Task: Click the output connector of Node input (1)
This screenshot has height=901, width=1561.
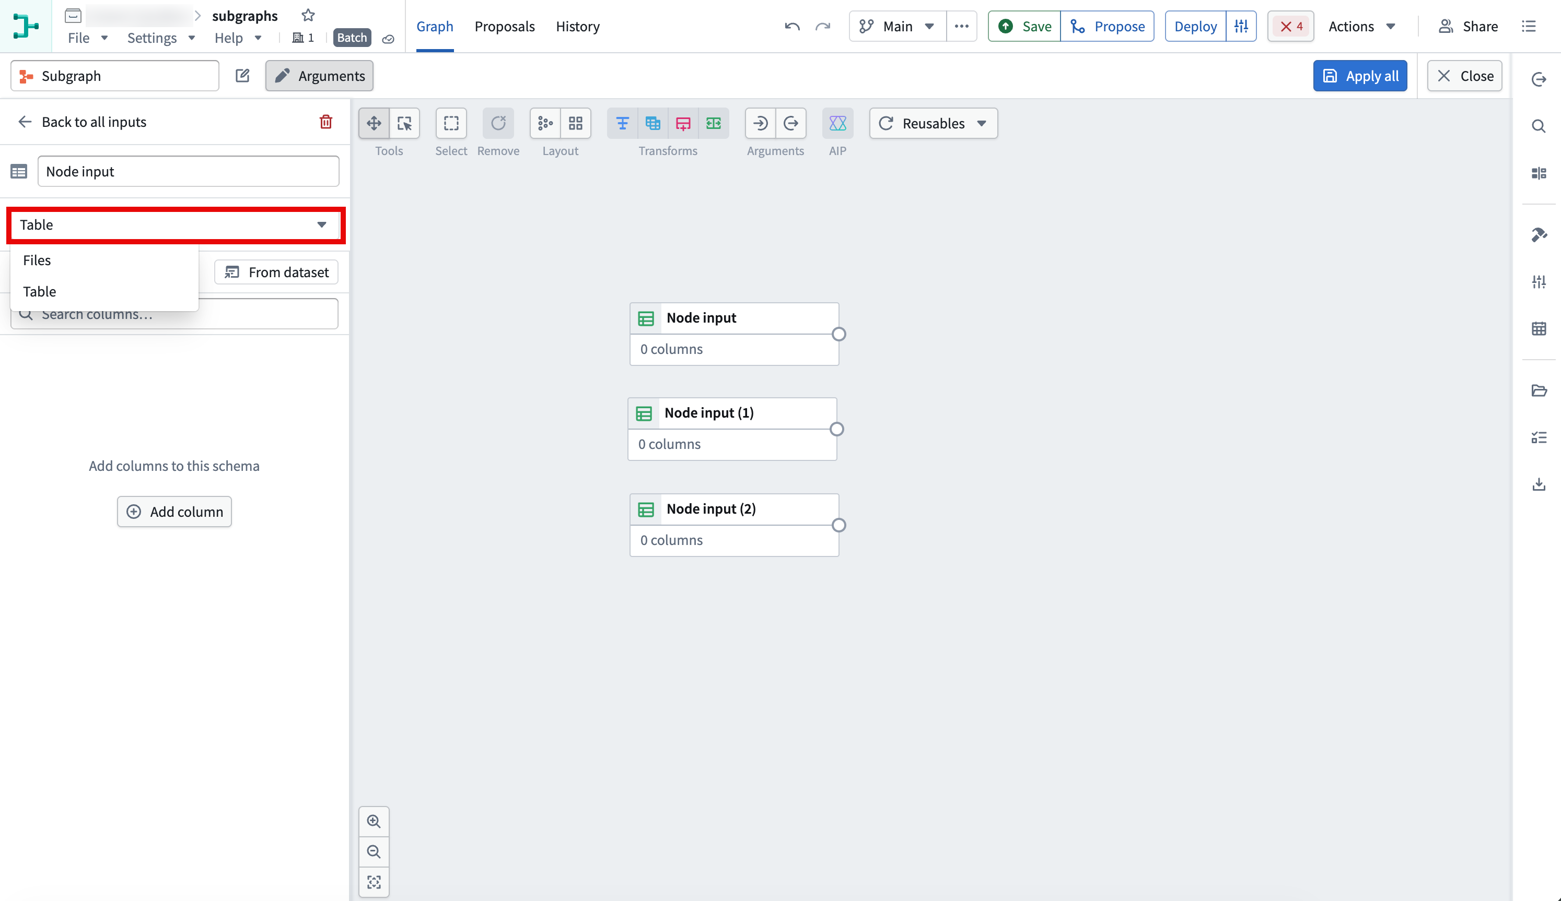Action: 836,429
